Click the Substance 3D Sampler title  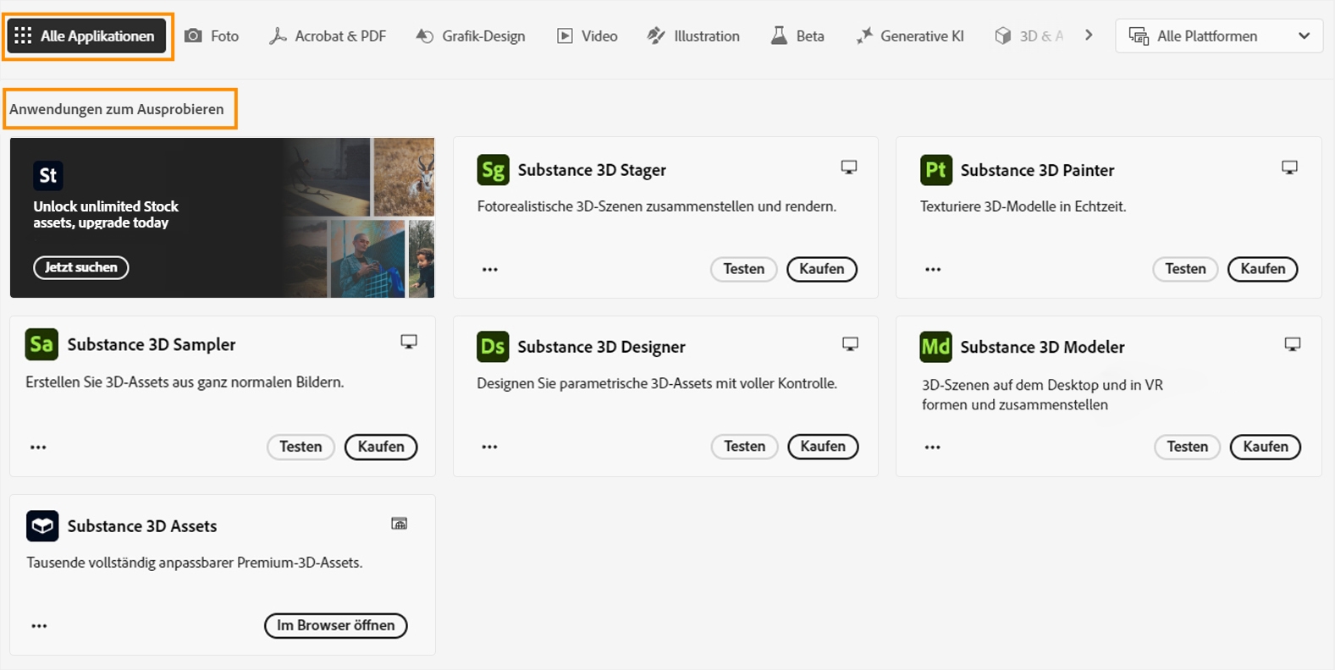[152, 344]
